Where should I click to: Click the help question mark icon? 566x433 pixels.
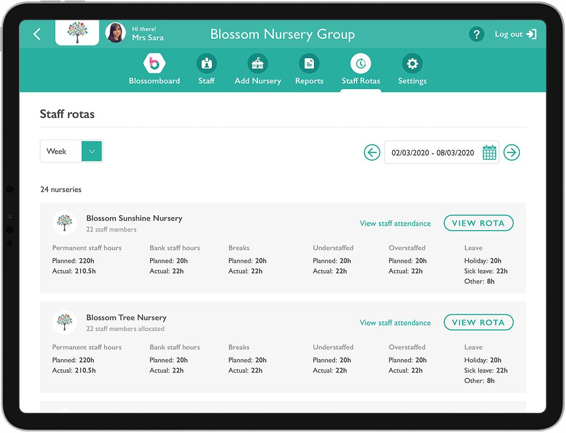point(476,34)
